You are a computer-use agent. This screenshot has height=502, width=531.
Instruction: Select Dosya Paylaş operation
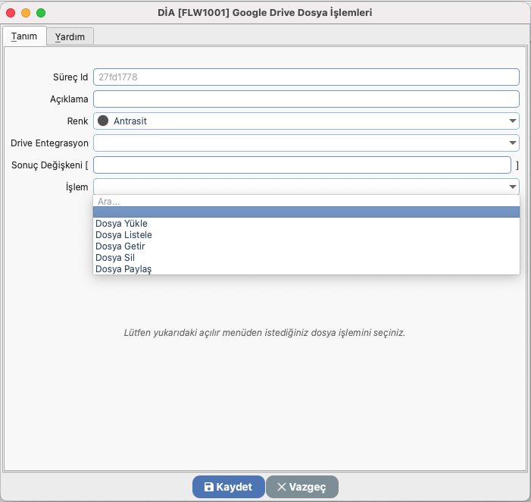pyautogui.click(x=123, y=269)
